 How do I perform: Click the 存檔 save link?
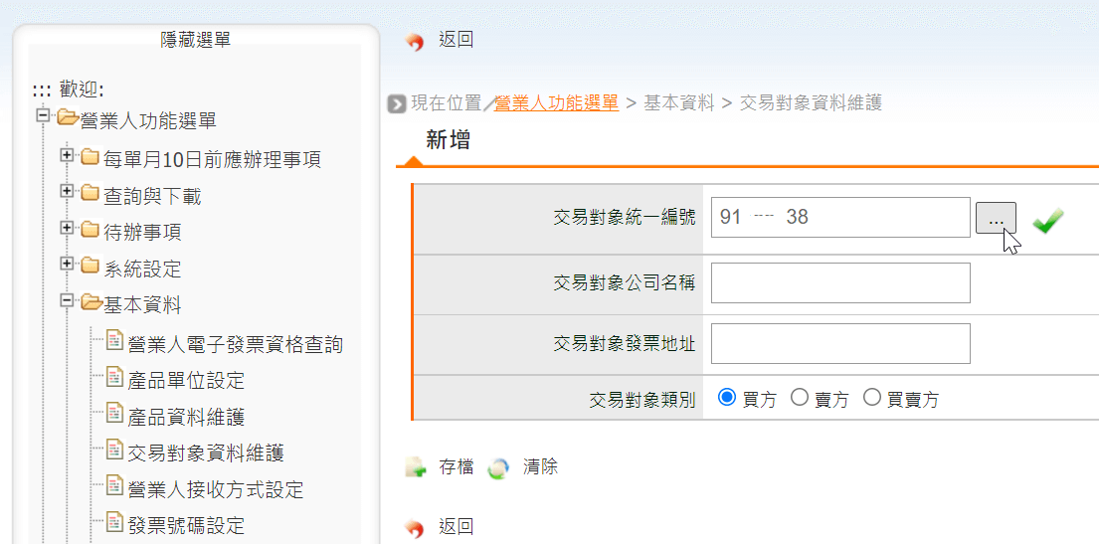457,466
